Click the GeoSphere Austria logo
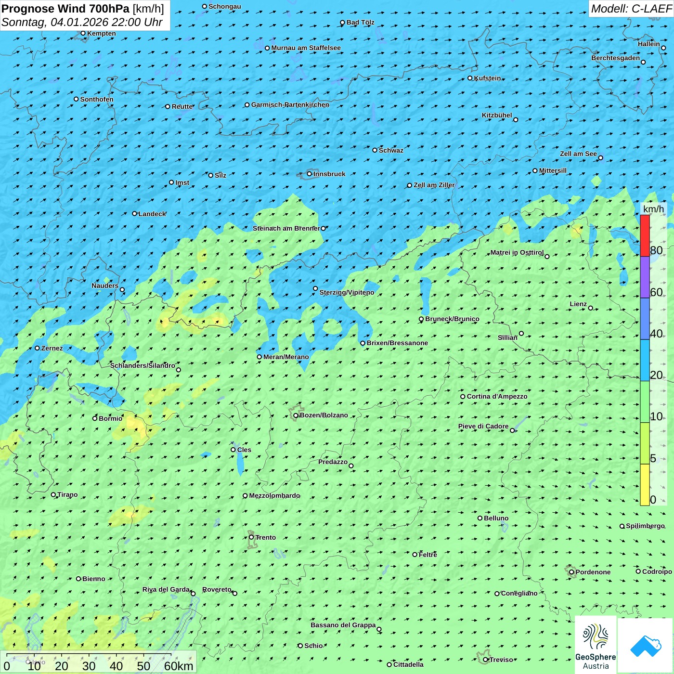674x674 pixels. 596,645
